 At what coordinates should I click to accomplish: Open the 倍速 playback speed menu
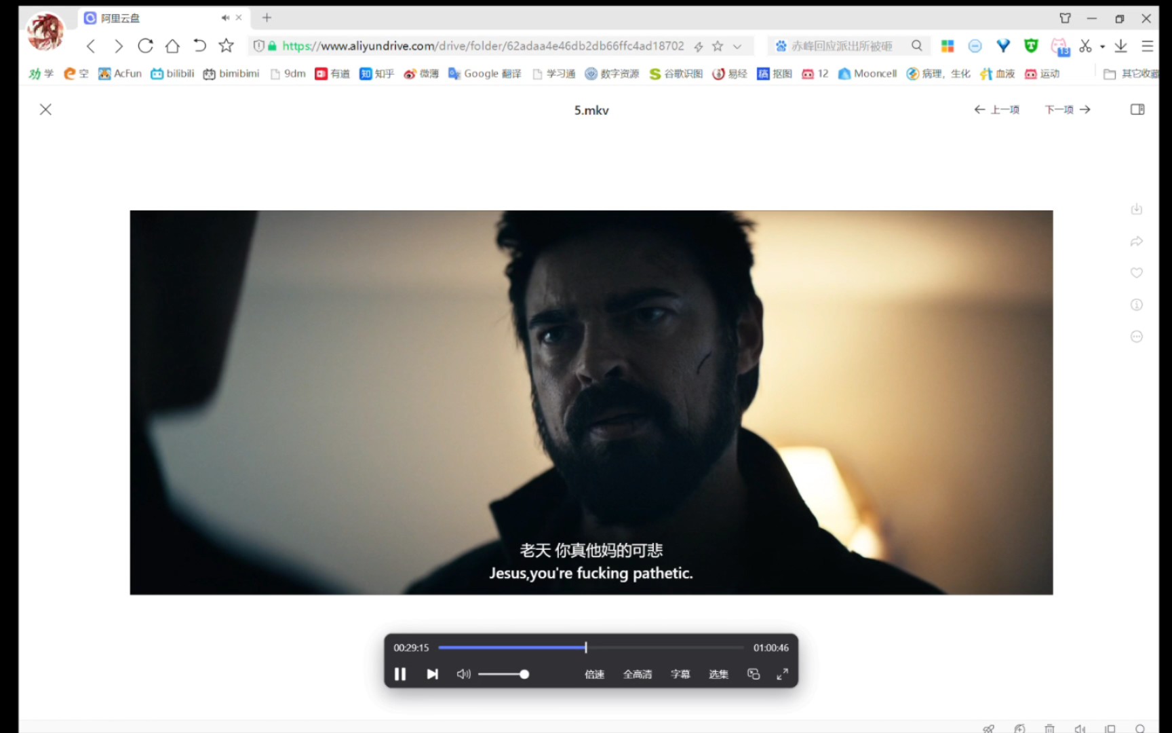tap(594, 674)
